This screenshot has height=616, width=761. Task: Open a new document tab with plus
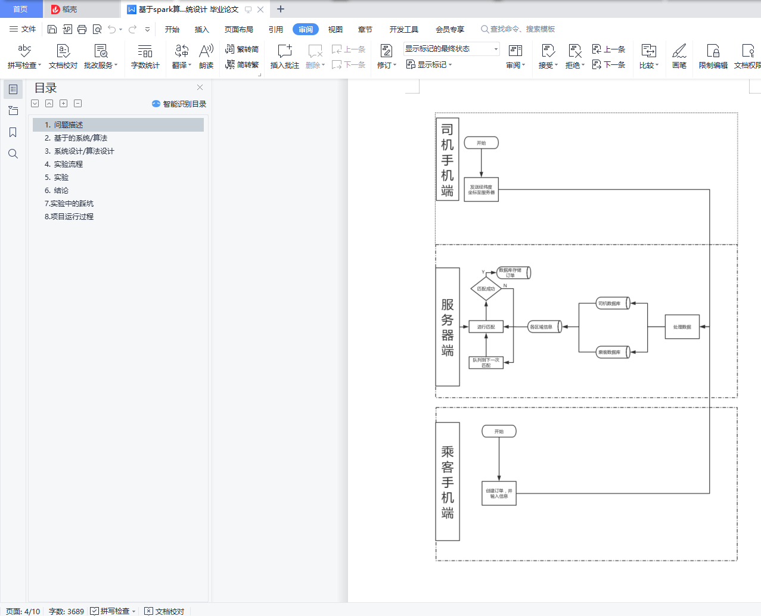pyautogui.click(x=281, y=9)
